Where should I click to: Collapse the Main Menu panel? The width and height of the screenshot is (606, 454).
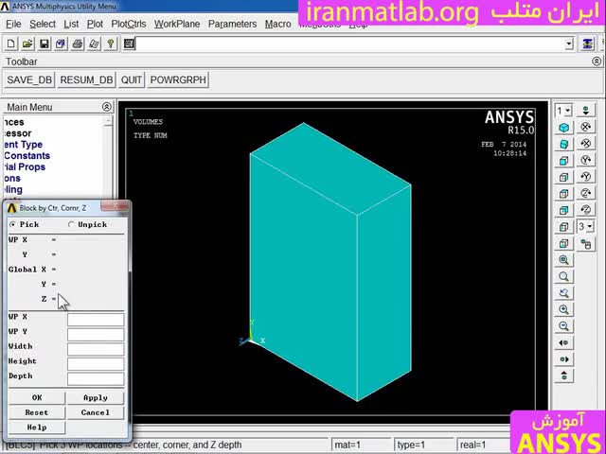pos(107,107)
